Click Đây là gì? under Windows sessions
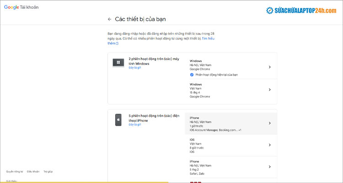 pos(135,68)
